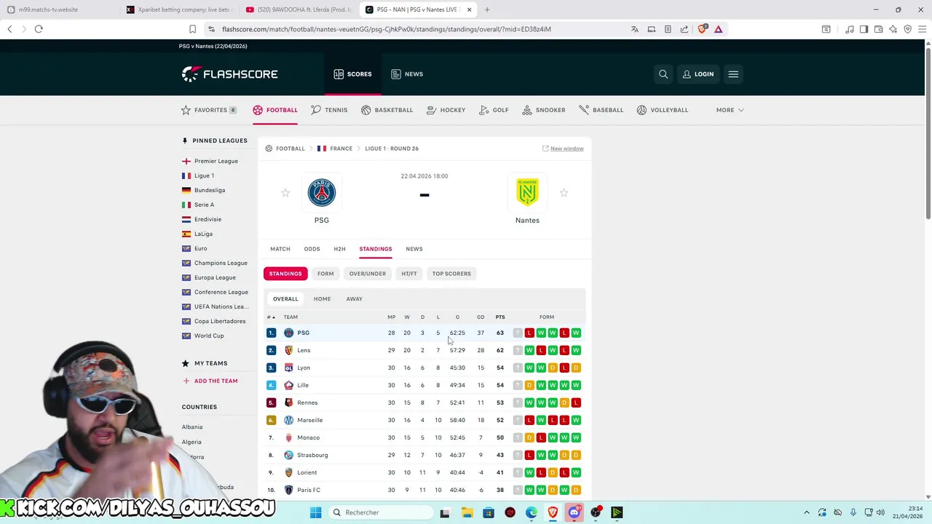
Task: Click the Flashscore logo
Action: [x=229, y=74]
